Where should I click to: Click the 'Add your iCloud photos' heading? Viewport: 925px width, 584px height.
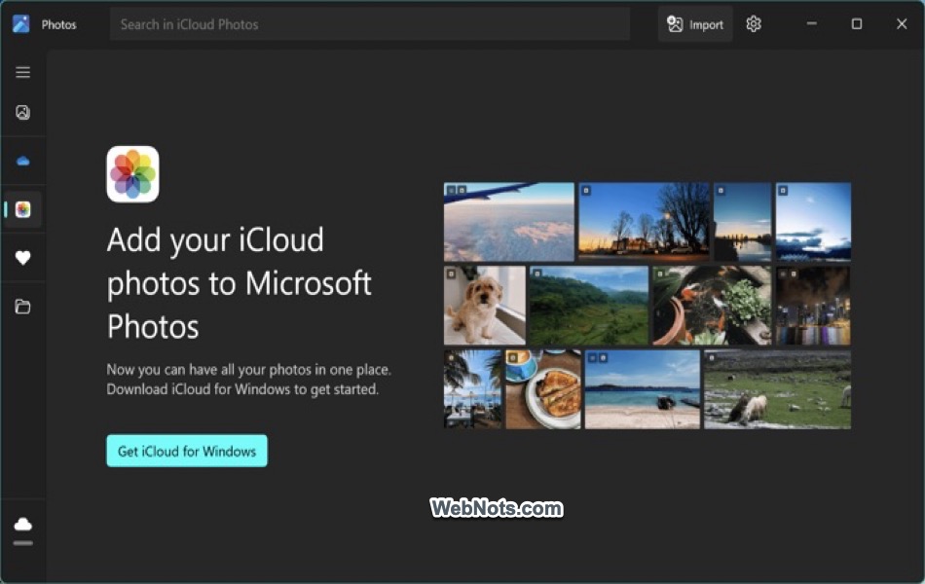(239, 283)
